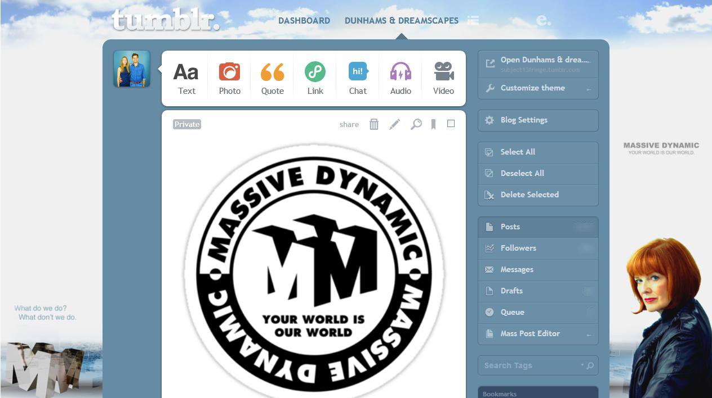Image resolution: width=712 pixels, height=398 pixels.
Task: Click Select All
Action: pos(538,152)
